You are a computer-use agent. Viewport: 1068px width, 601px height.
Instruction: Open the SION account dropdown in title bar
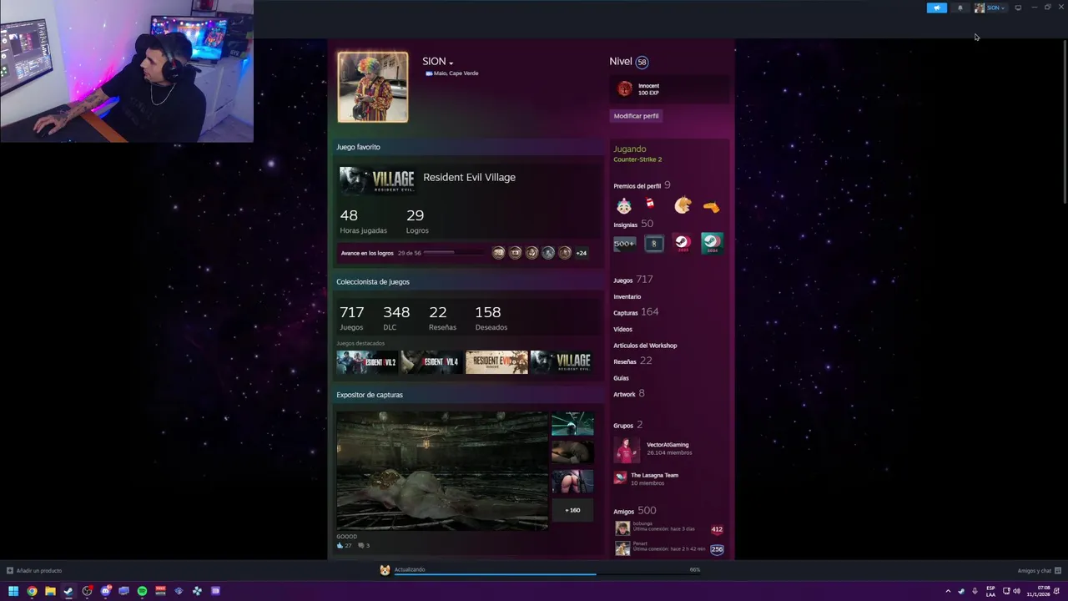pos(990,8)
